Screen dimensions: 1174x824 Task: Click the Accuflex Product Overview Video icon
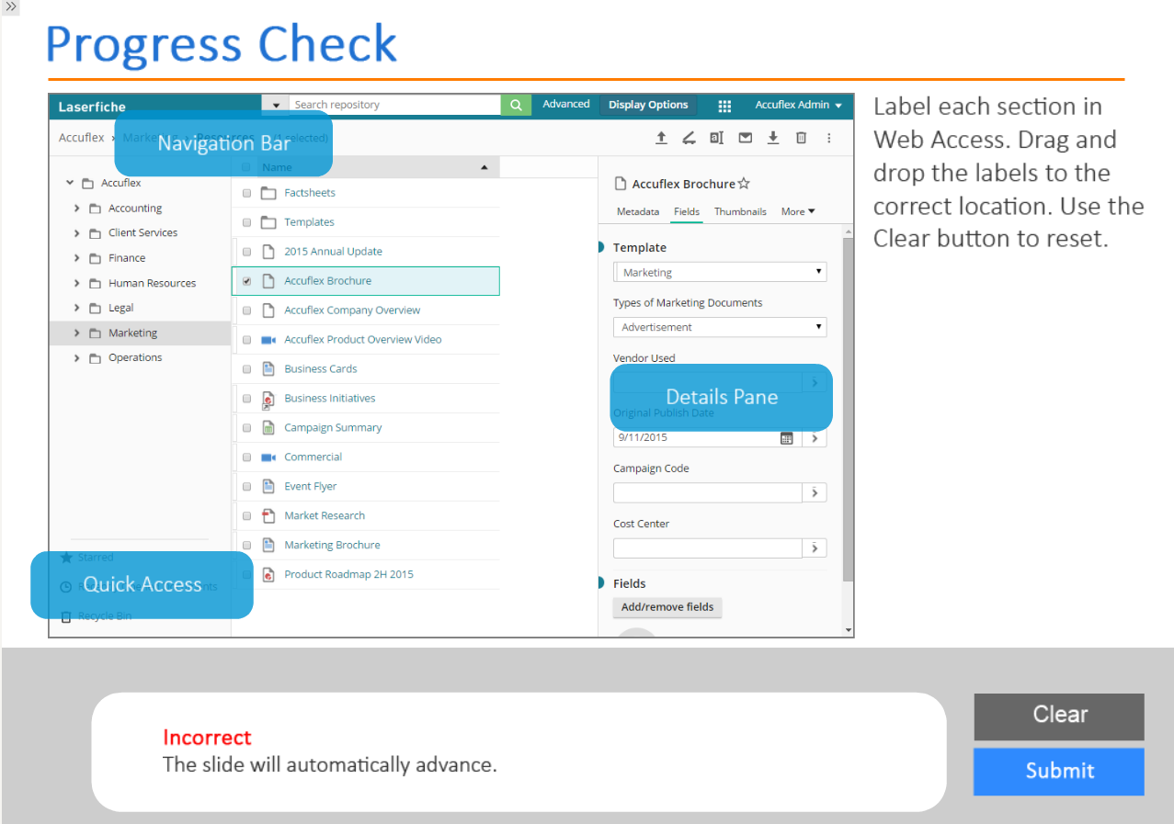point(268,340)
